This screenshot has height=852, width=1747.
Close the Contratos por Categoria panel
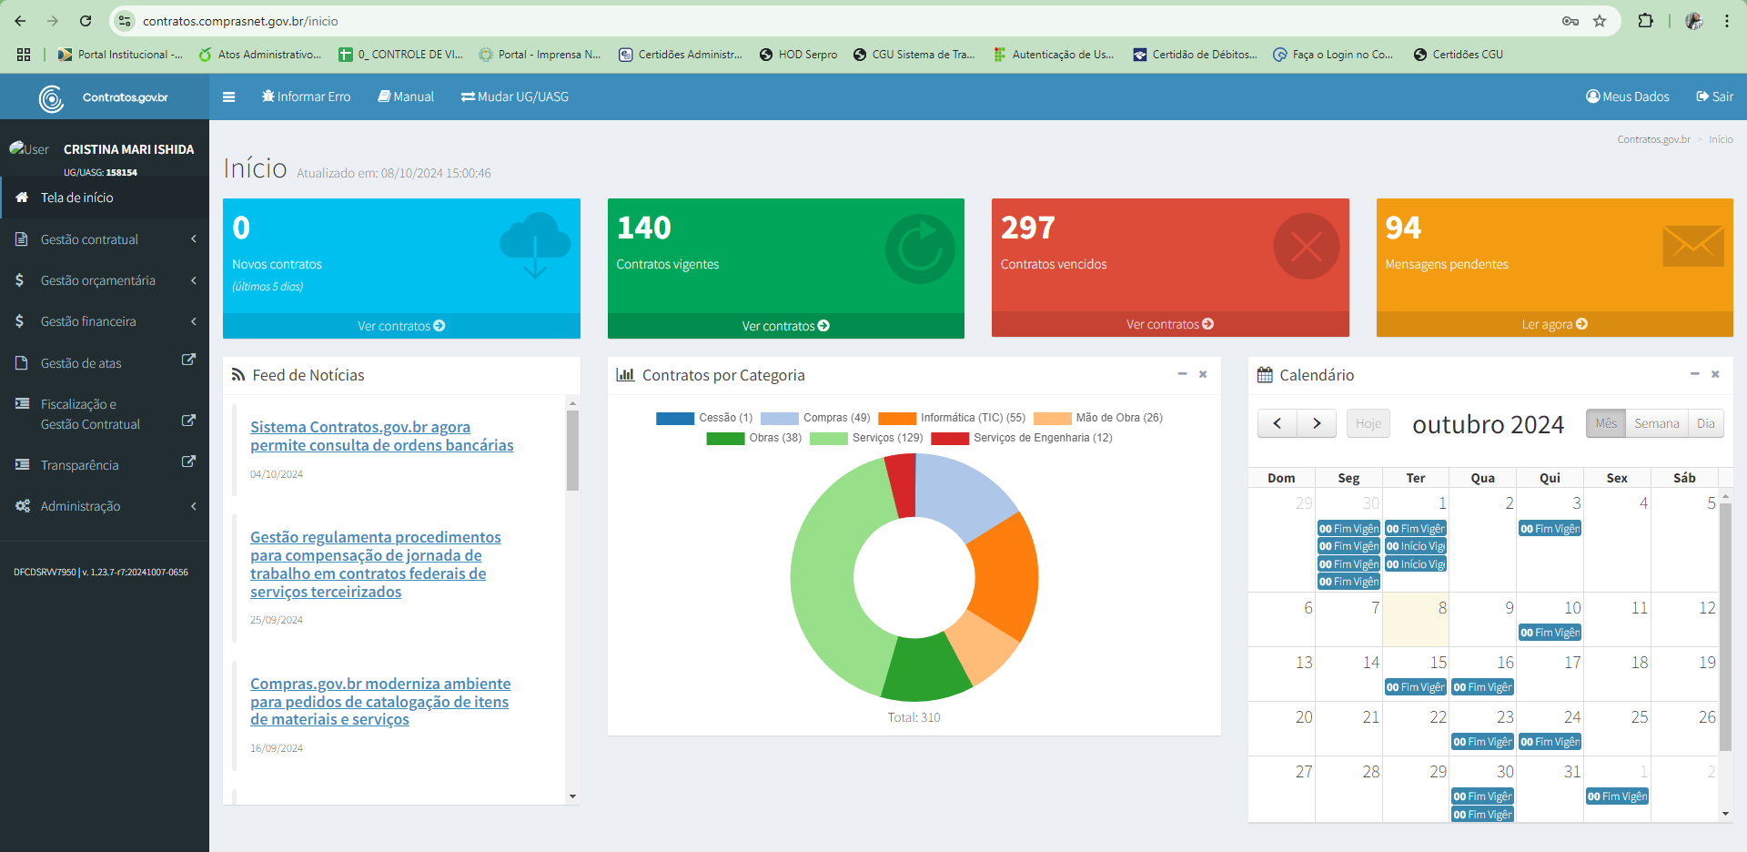[x=1203, y=374]
